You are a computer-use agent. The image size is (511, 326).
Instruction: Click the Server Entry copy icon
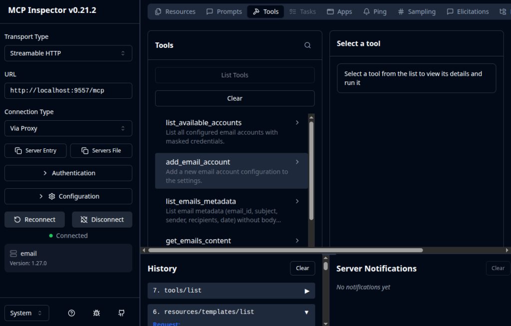click(18, 151)
